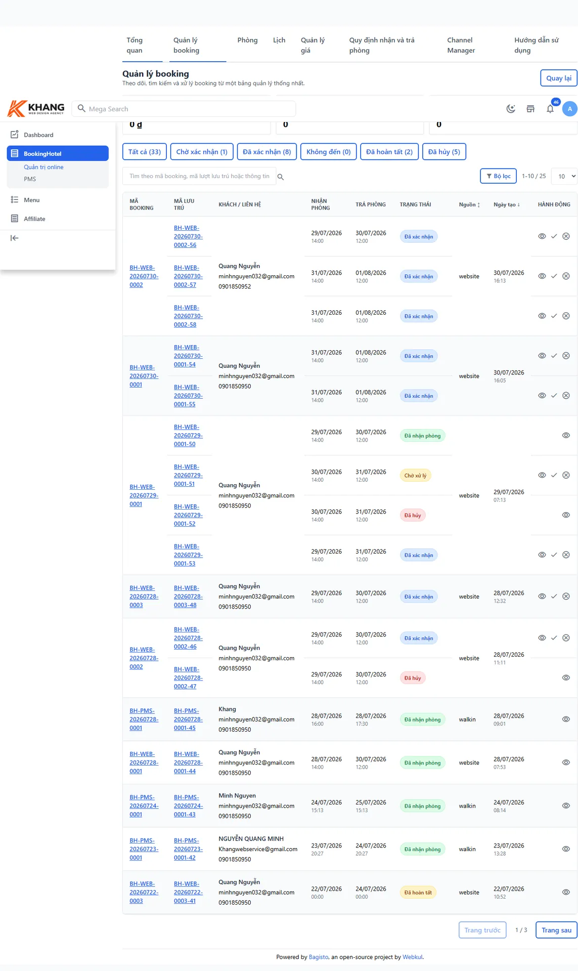Open the Bagisto footer link
578x971 pixels.
(319, 957)
